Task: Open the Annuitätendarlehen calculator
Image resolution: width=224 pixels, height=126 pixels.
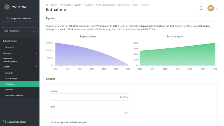Action: (14, 95)
